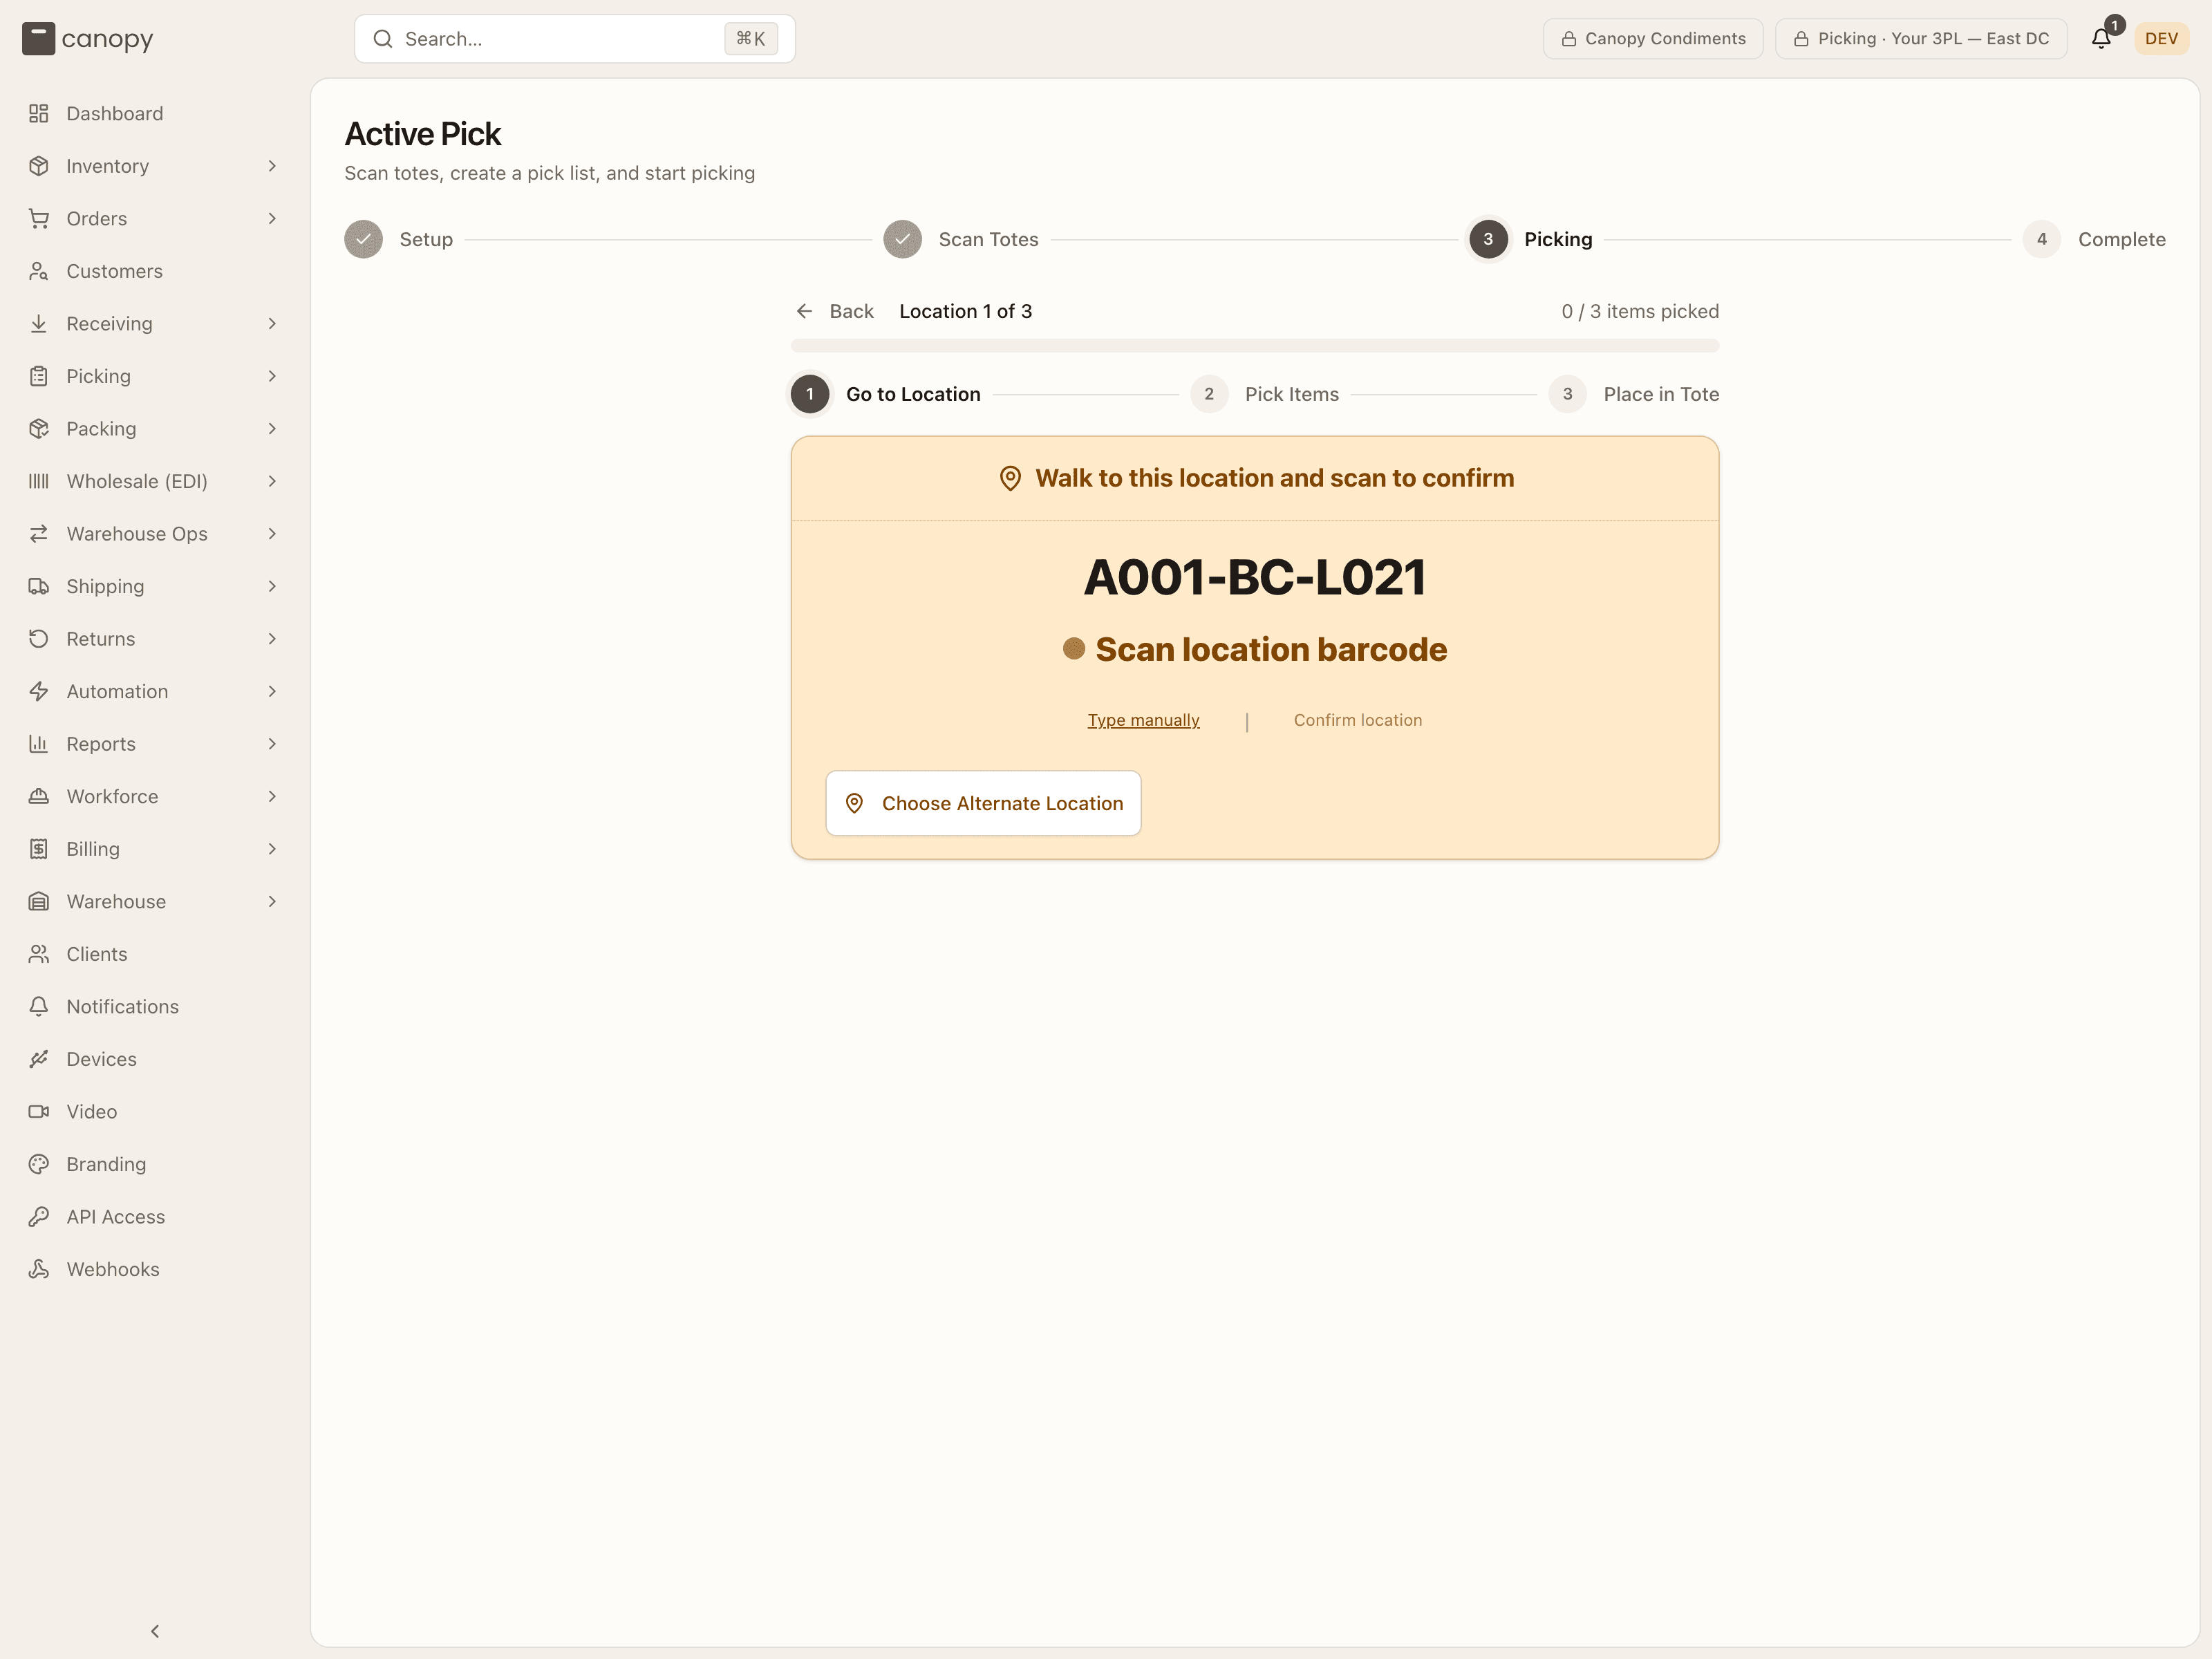
Task: Click the Customers person icon
Action: (39, 271)
